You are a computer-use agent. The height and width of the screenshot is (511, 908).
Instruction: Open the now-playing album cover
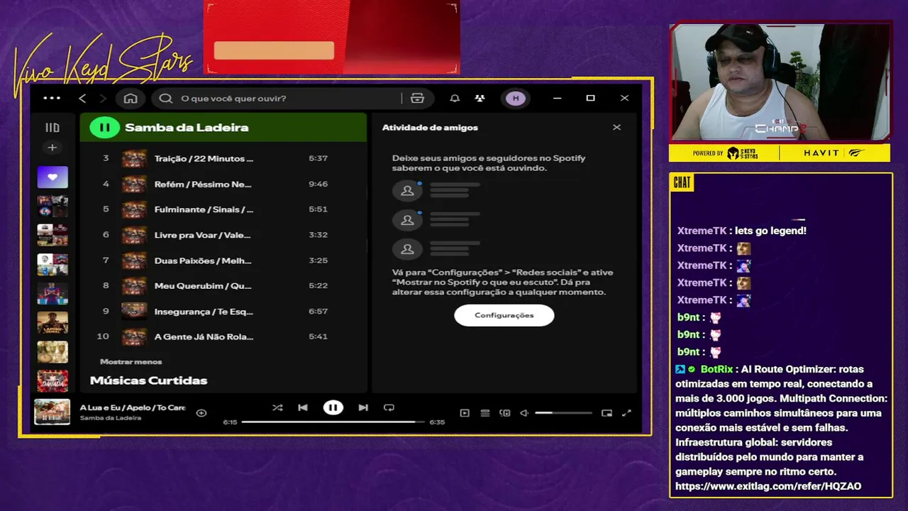(x=52, y=412)
